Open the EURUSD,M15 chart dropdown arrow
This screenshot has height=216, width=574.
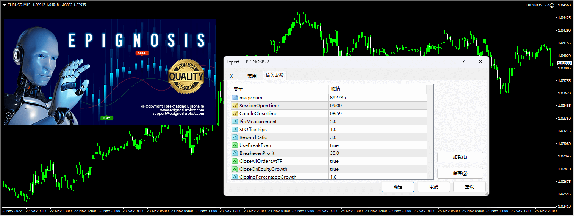(4, 5)
